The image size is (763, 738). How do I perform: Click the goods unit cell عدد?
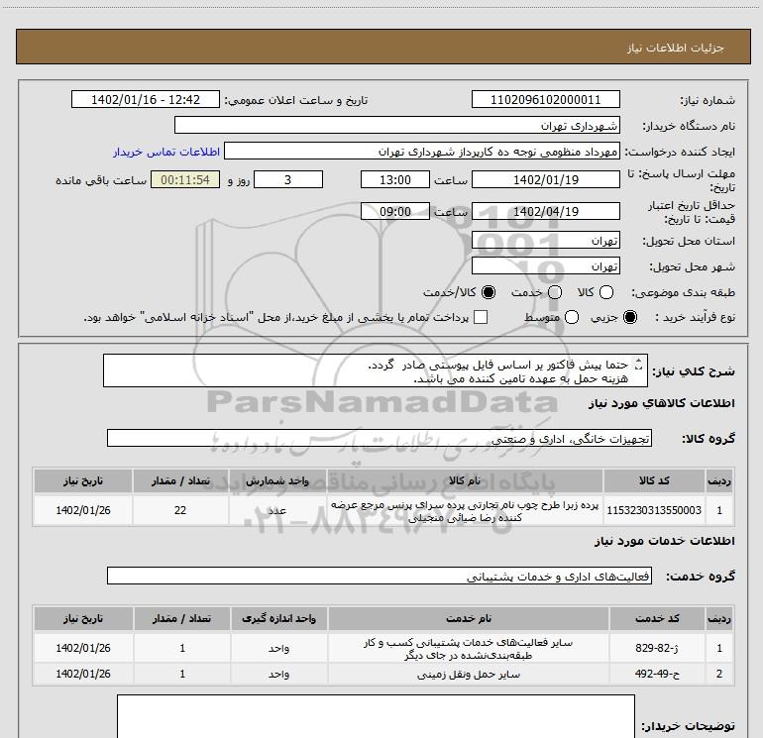tap(277, 510)
